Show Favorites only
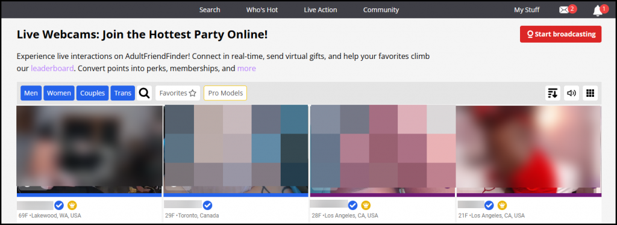The width and height of the screenshot is (617, 225). pos(178,93)
